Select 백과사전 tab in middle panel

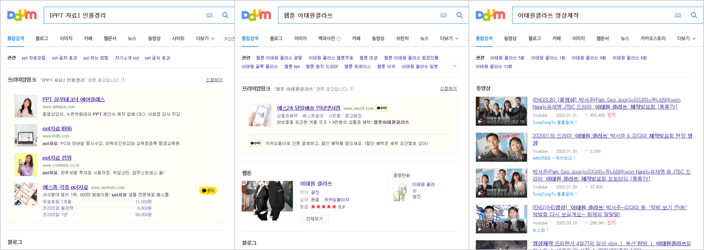[x=326, y=38]
